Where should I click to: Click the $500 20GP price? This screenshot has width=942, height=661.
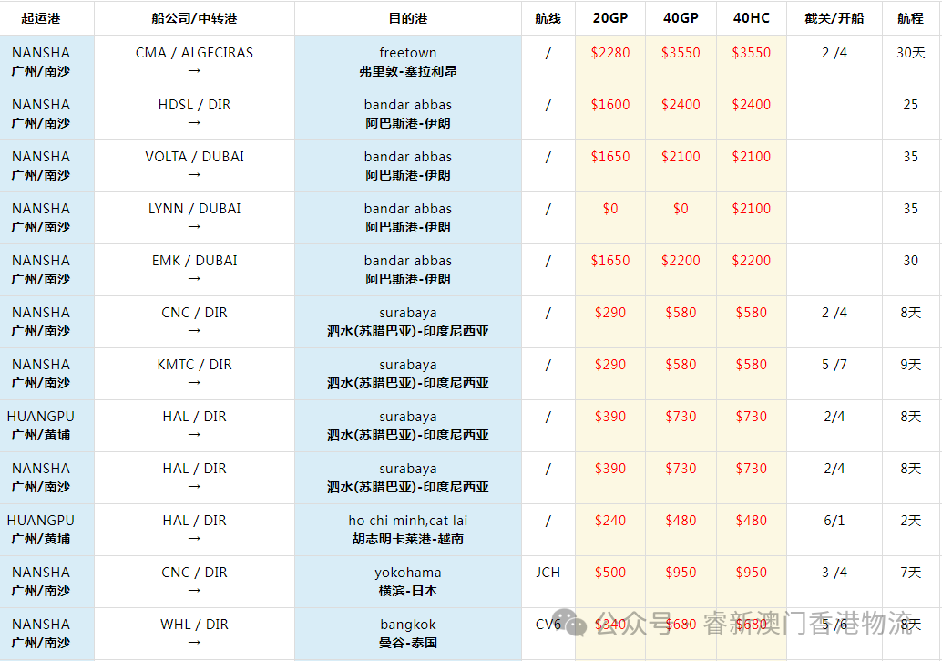[610, 573]
